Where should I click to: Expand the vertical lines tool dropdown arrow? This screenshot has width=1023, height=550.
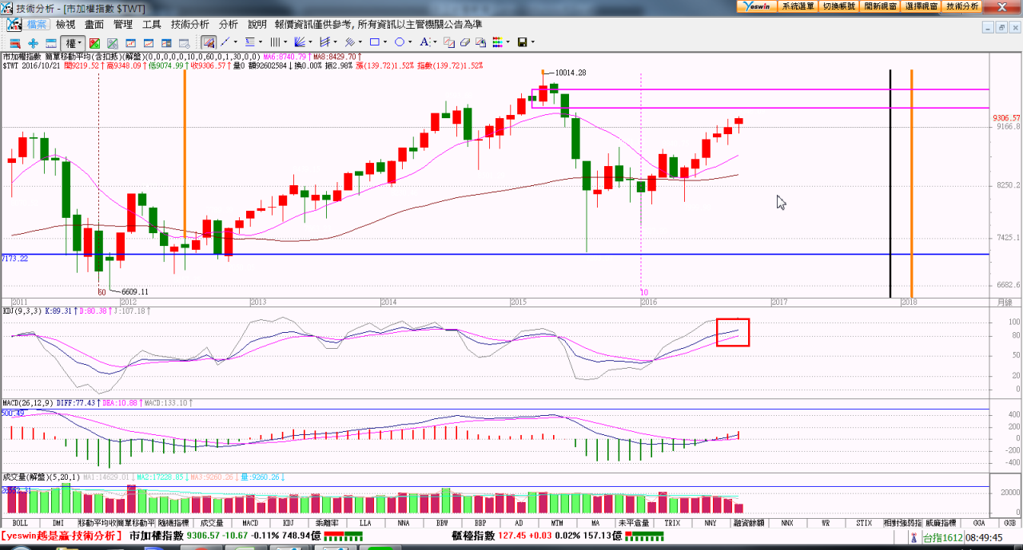(285, 42)
